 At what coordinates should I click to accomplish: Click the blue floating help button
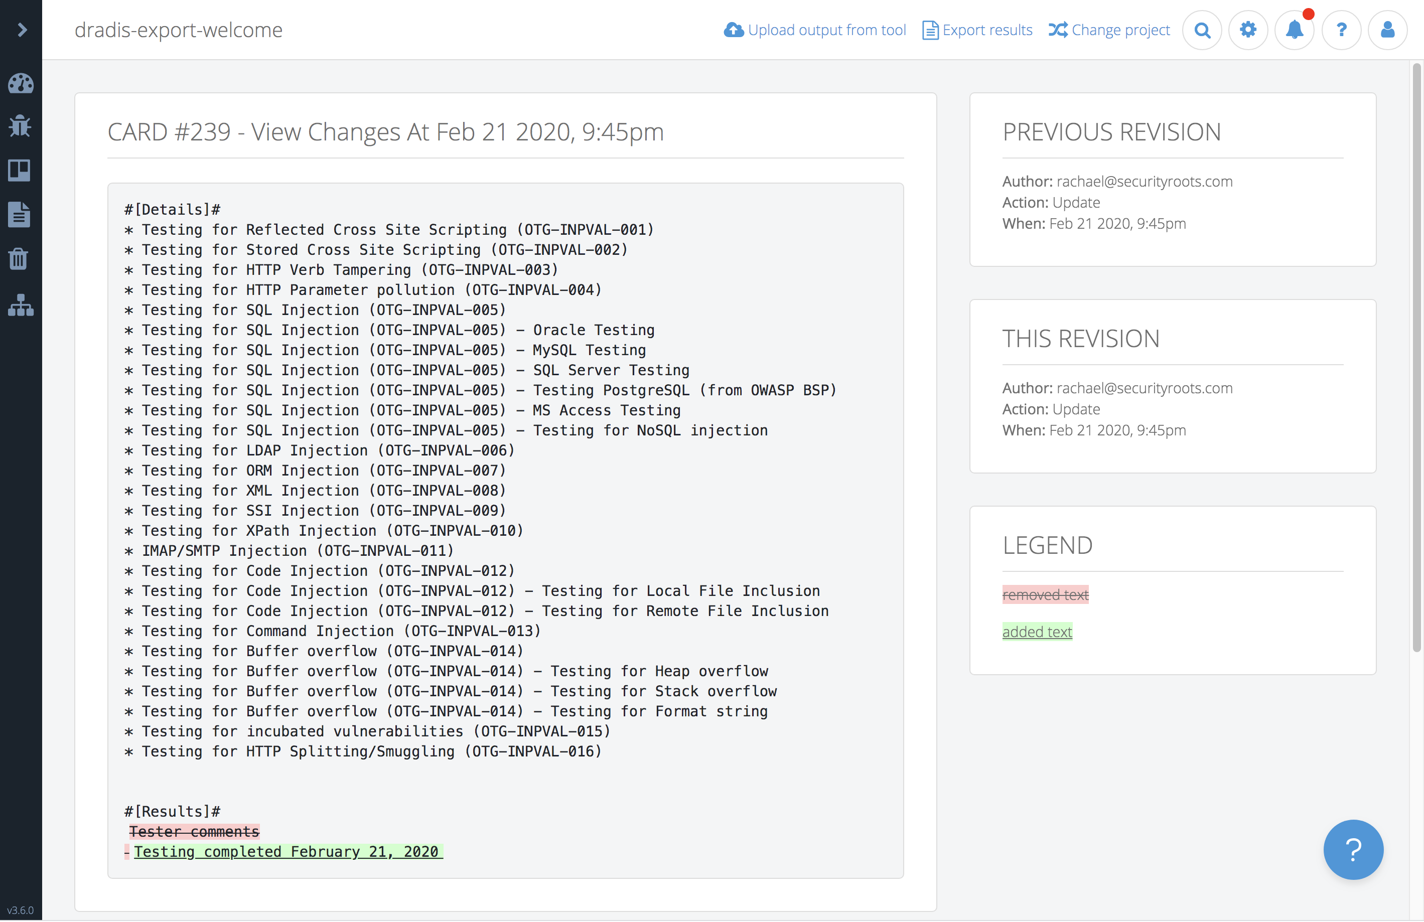click(1353, 849)
